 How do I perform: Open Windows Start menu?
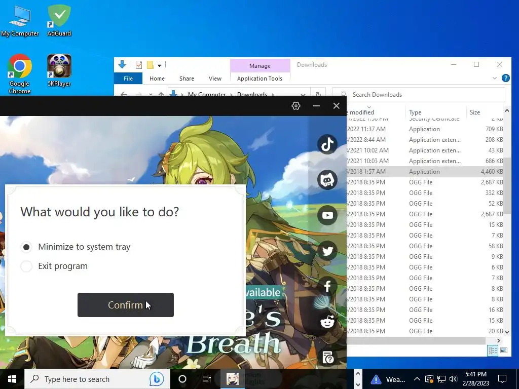tap(12, 379)
